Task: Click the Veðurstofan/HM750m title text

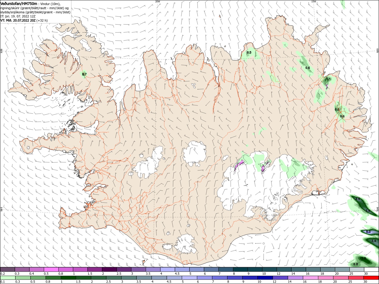Action: [19, 3]
